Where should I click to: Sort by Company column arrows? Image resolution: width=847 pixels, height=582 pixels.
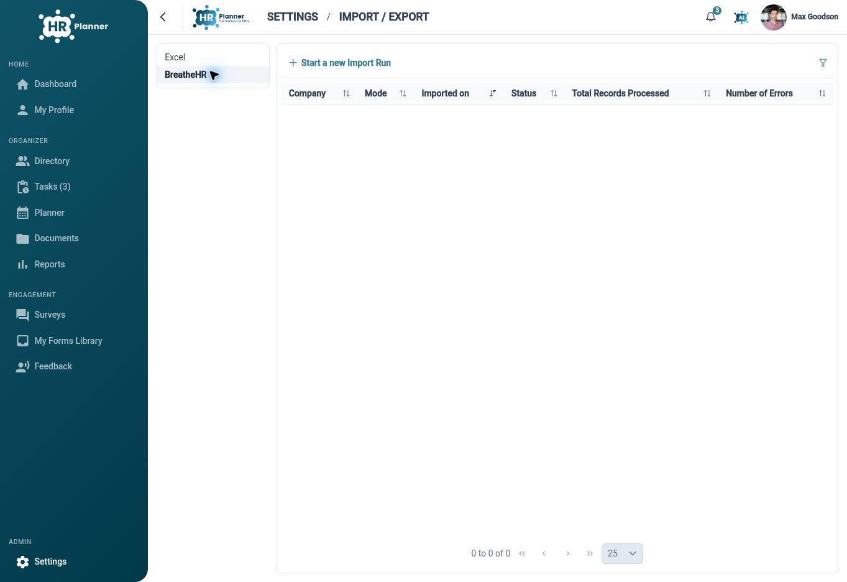point(346,93)
